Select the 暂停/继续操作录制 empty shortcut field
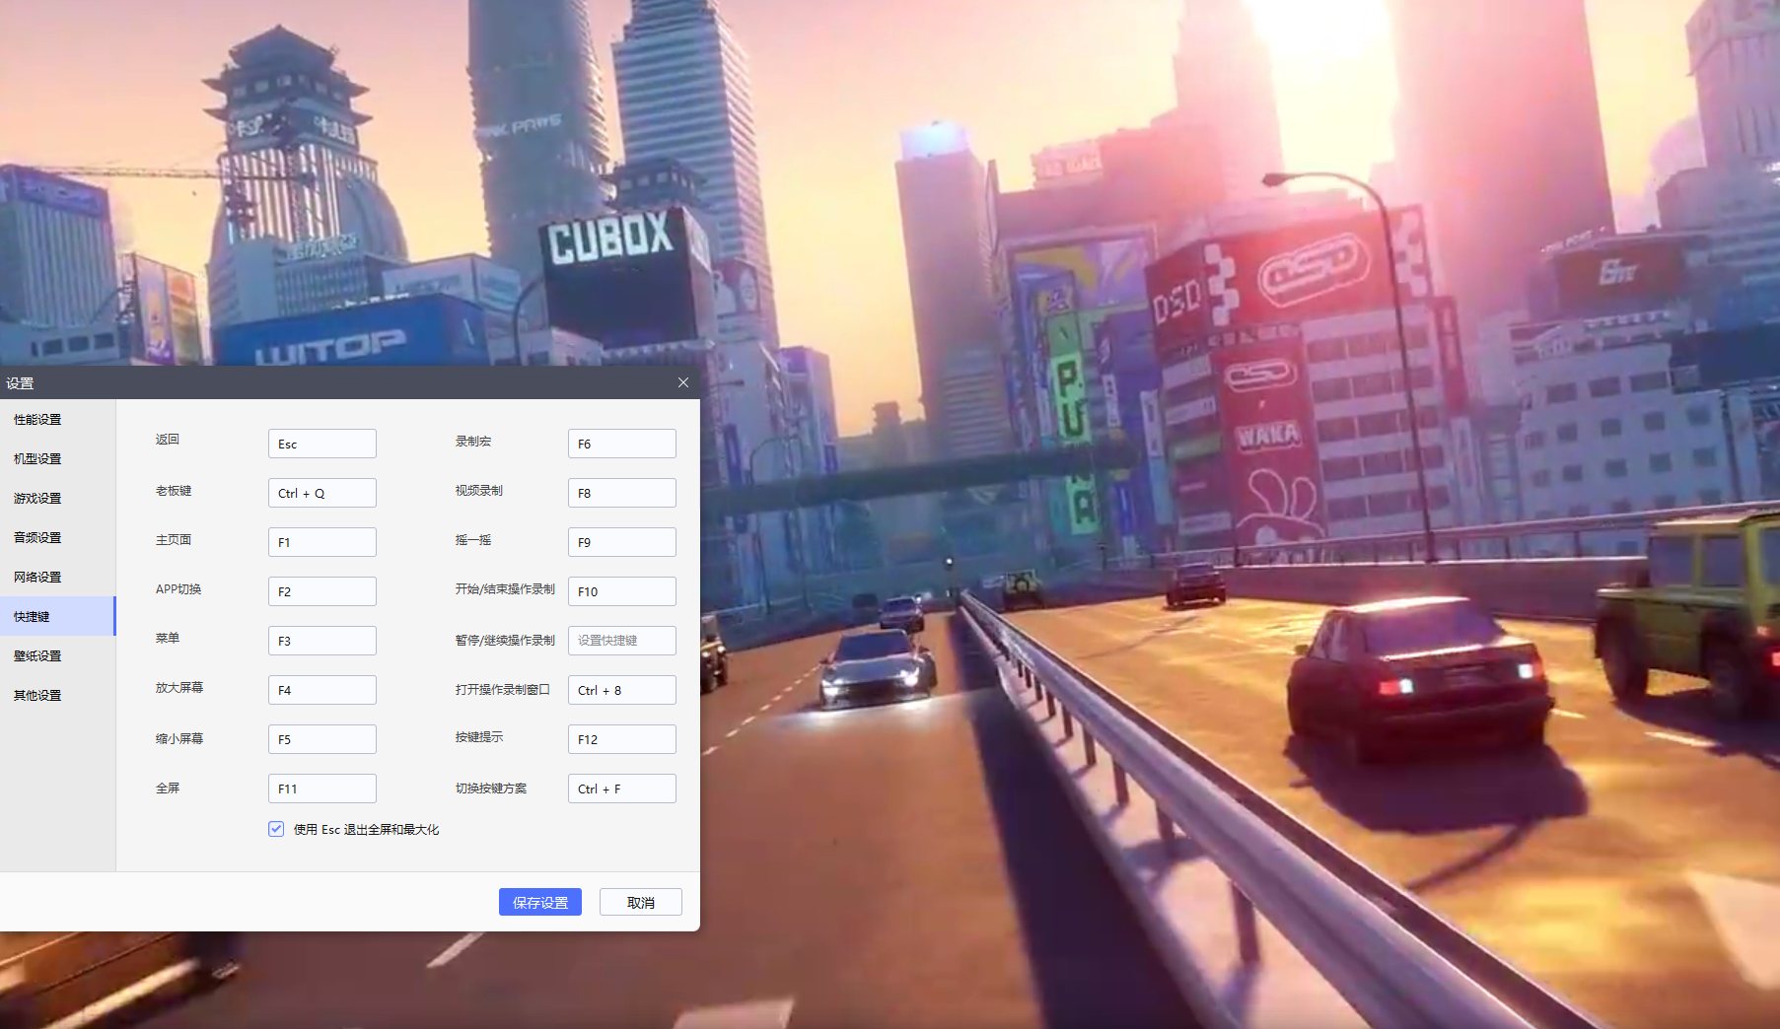The width and height of the screenshot is (1780, 1029). click(622, 641)
